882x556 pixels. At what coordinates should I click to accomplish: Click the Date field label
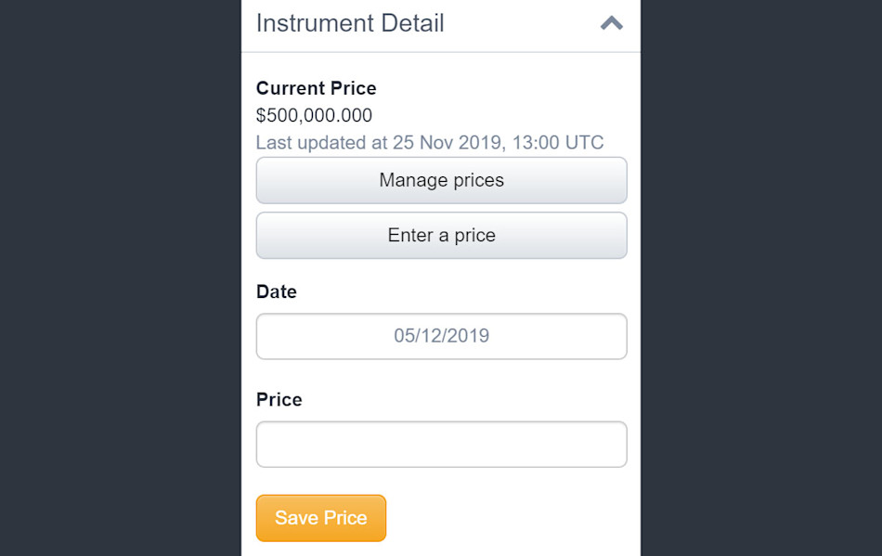click(x=276, y=291)
